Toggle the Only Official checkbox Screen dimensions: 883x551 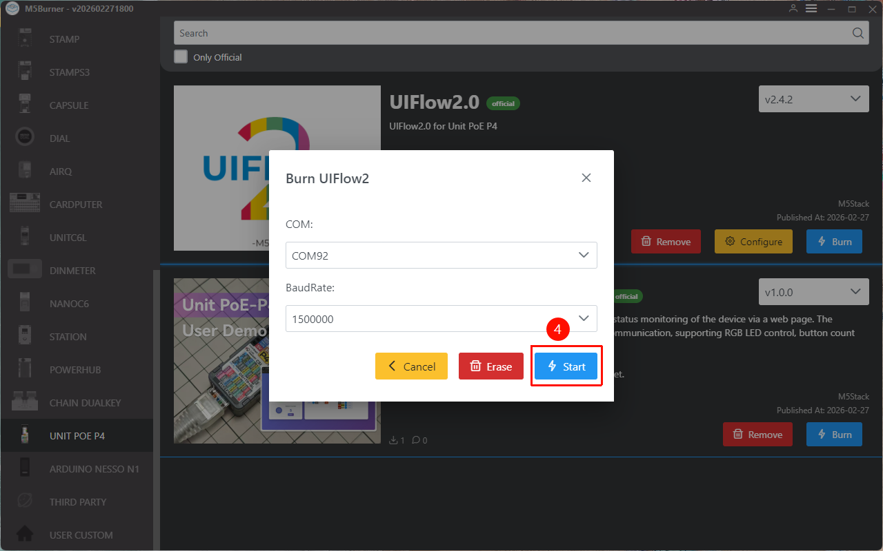click(x=181, y=57)
